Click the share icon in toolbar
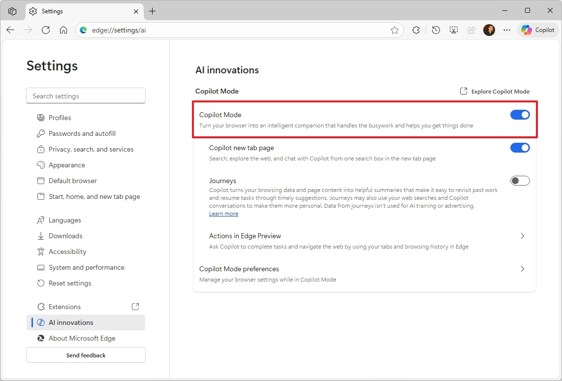562x381 pixels. pyautogui.click(x=471, y=30)
